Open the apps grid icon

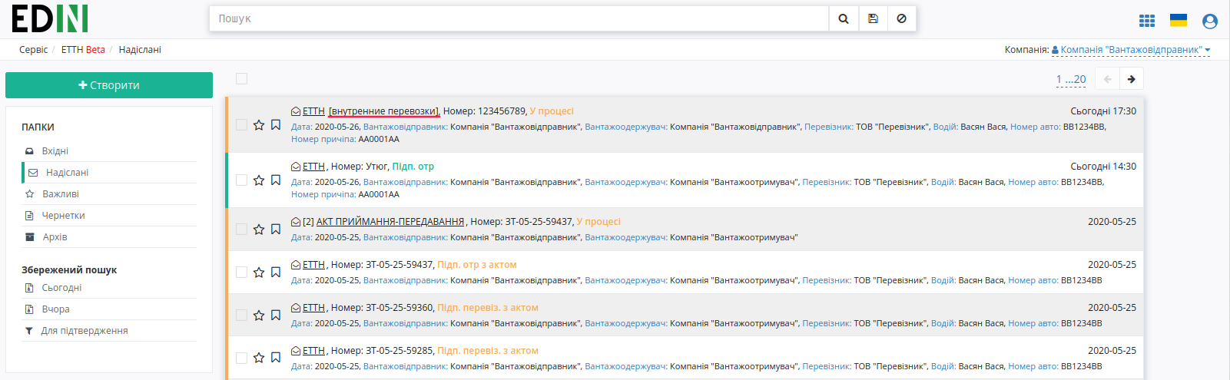tap(1147, 21)
